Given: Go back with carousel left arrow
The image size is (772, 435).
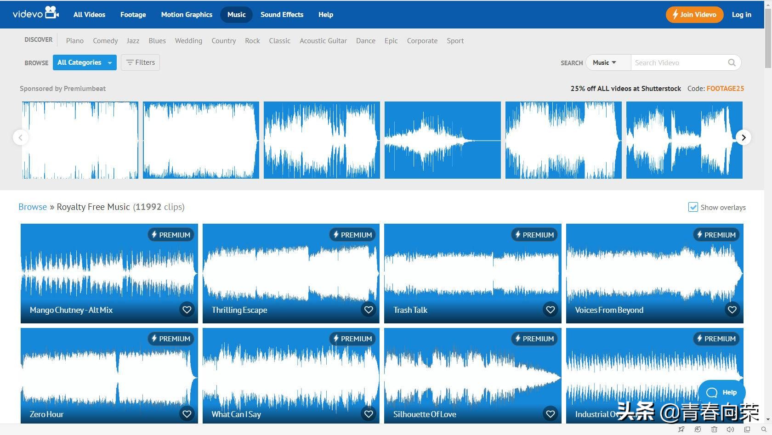Looking at the screenshot, I should click(x=21, y=137).
